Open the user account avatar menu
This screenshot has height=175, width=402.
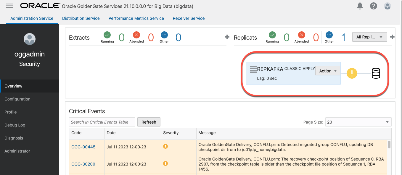pos(387,6)
